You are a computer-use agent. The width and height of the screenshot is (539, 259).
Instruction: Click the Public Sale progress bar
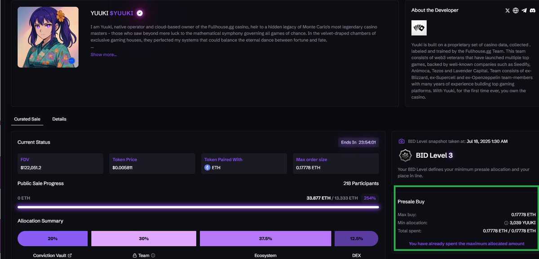coord(198,207)
